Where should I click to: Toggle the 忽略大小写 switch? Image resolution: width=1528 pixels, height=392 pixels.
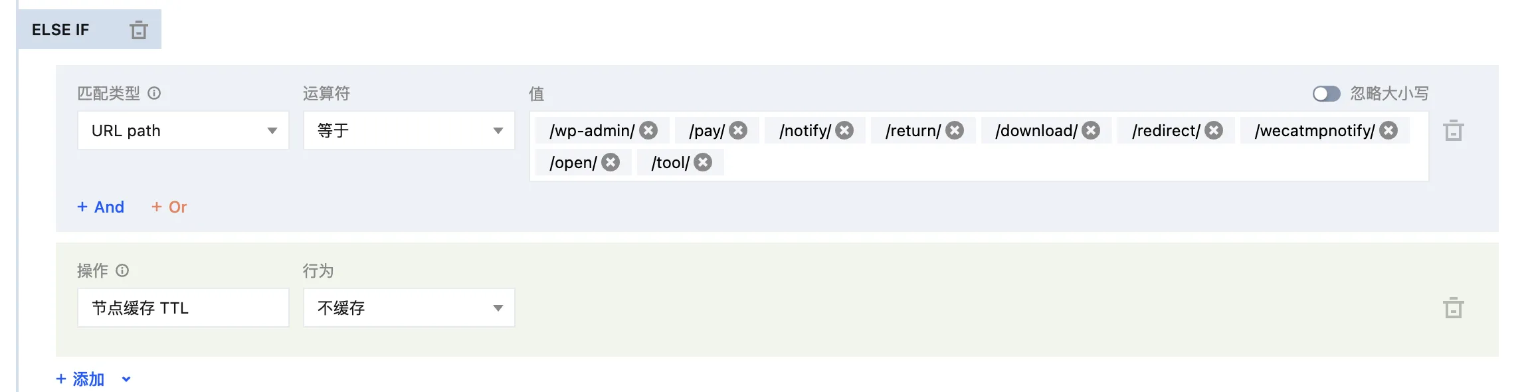(x=1326, y=94)
